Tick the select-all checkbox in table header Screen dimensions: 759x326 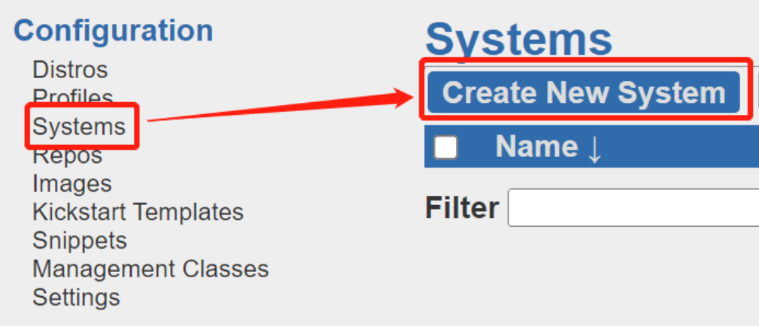[446, 147]
